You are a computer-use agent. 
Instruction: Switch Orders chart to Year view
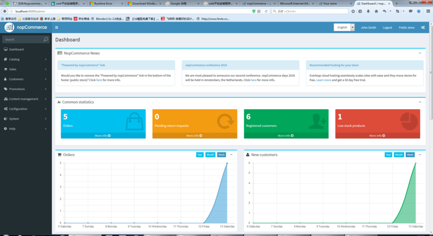tap(200, 154)
